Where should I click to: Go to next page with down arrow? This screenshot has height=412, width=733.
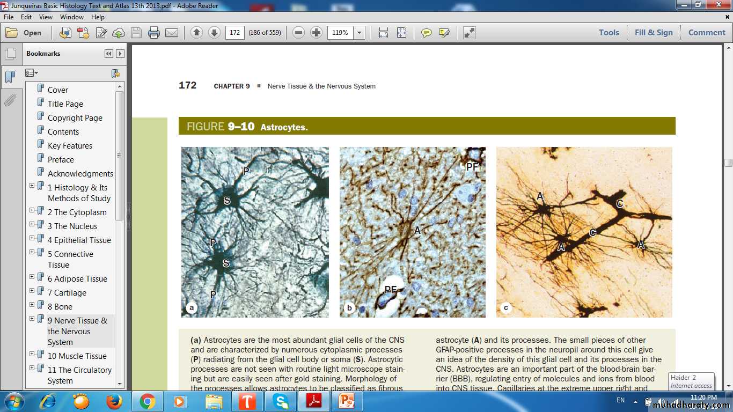point(214,33)
